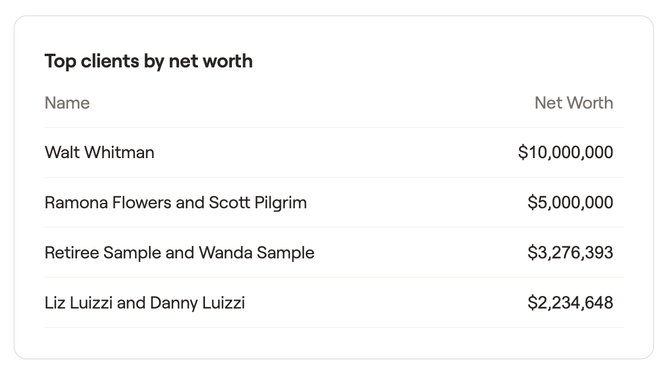Click Wanda Sample's name text
This screenshot has height=370, width=667.
256,253
